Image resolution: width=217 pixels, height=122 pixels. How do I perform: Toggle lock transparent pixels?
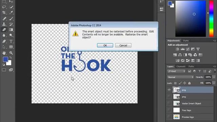tap(175, 83)
